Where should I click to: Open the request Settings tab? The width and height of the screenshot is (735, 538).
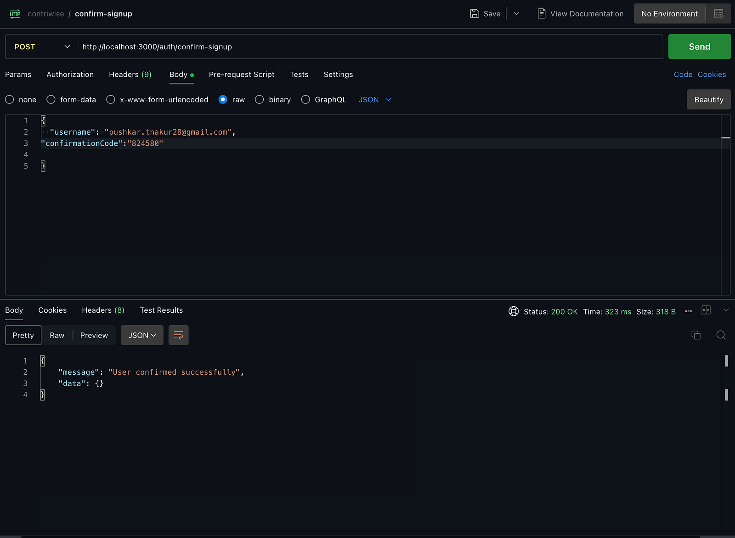[339, 74]
